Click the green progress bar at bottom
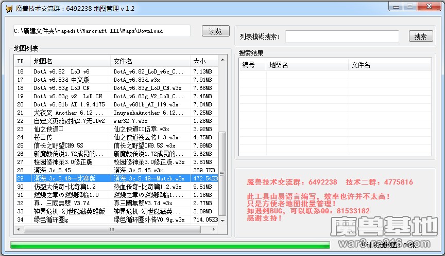This screenshot has width=445, height=256. click(170, 245)
